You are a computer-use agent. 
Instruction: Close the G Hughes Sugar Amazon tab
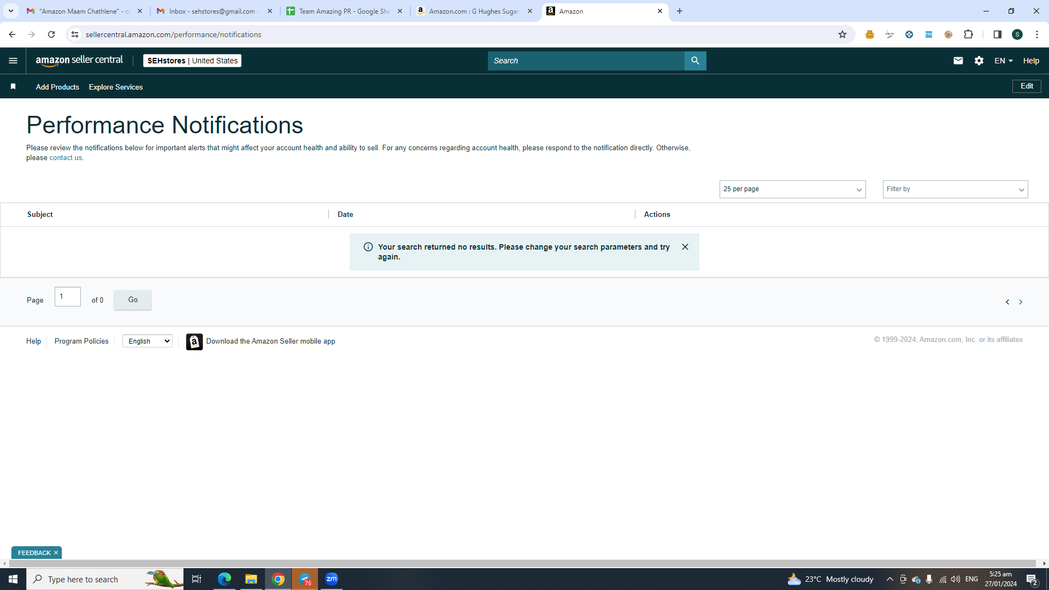pos(529,11)
